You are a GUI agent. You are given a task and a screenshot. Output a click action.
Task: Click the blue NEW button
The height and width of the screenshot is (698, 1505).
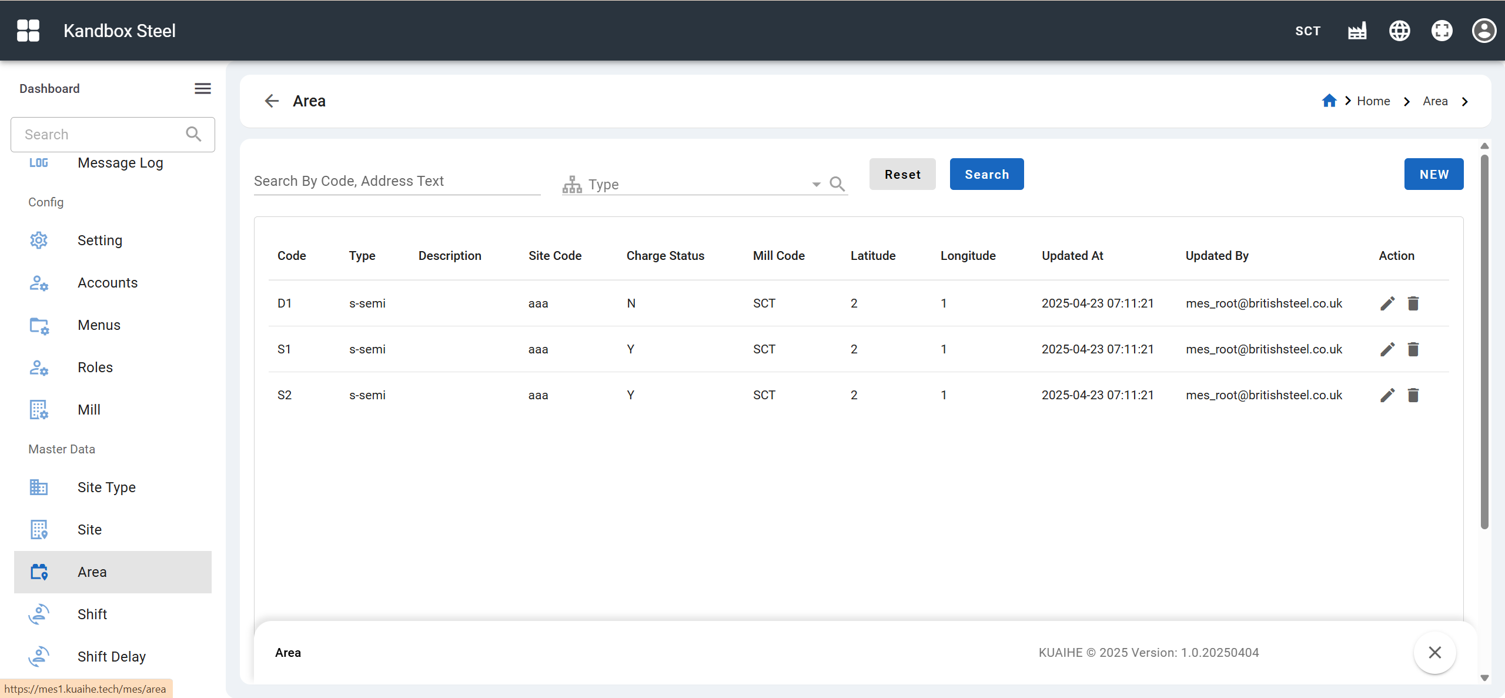1433,174
